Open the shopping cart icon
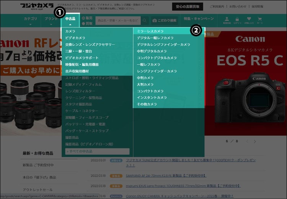 click(259, 20)
